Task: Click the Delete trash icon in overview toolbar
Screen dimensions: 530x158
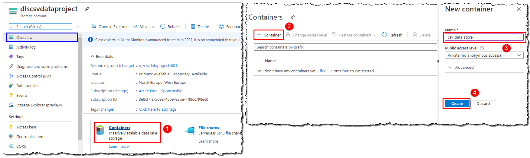Action: (193, 27)
